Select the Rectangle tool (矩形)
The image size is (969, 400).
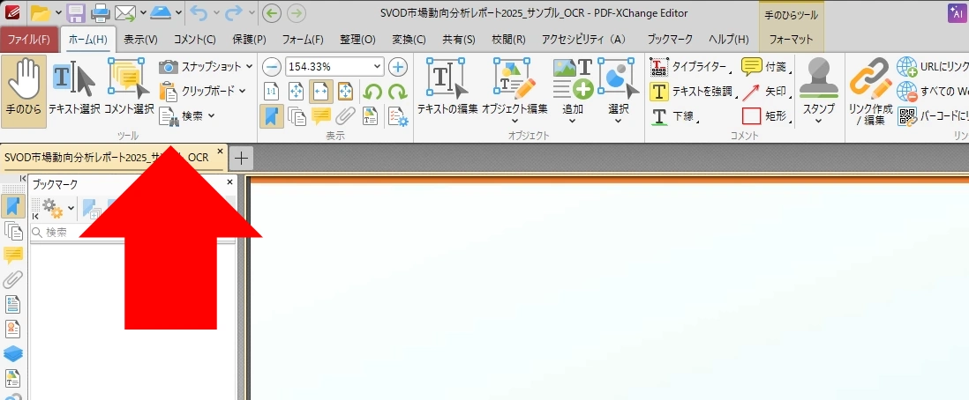(766, 116)
